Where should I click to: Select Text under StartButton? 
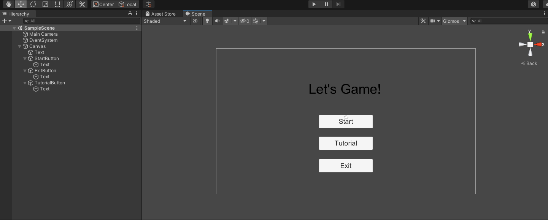point(44,65)
